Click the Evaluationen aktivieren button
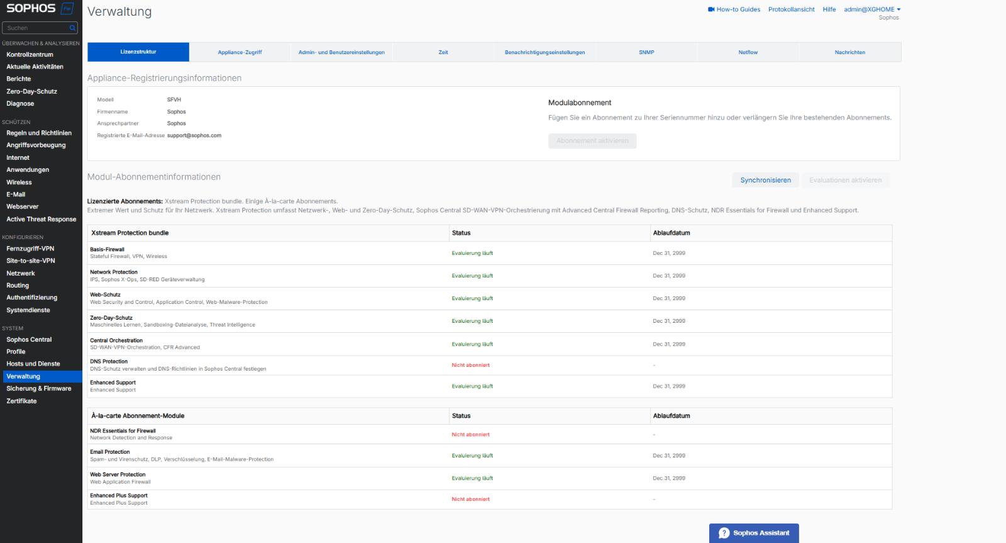Viewport: 1006px width, 543px height. click(x=845, y=180)
